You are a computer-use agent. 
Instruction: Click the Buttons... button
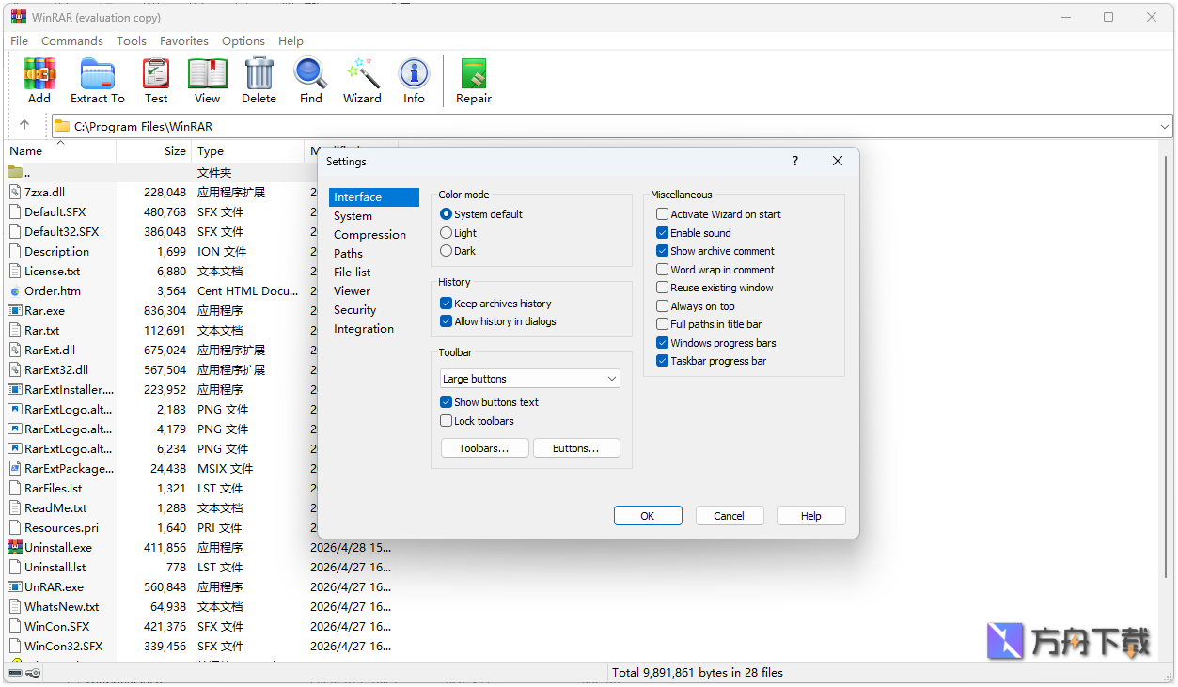tap(576, 448)
